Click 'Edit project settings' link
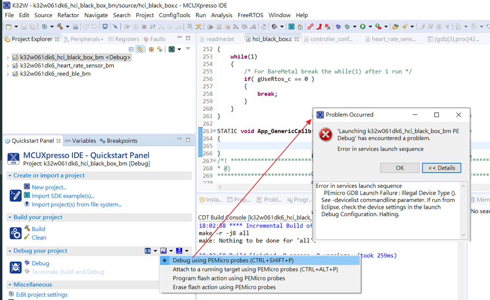This screenshot has width=490, height=300. tap(42, 295)
